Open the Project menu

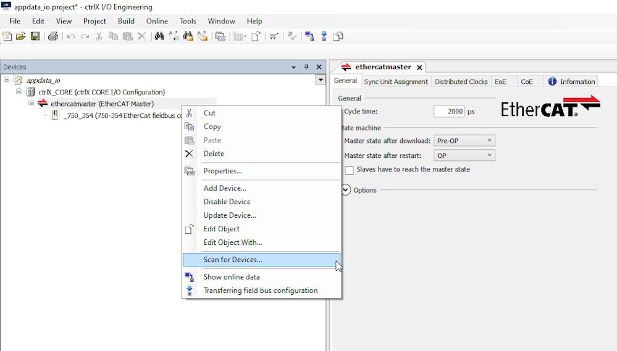coord(94,21)
